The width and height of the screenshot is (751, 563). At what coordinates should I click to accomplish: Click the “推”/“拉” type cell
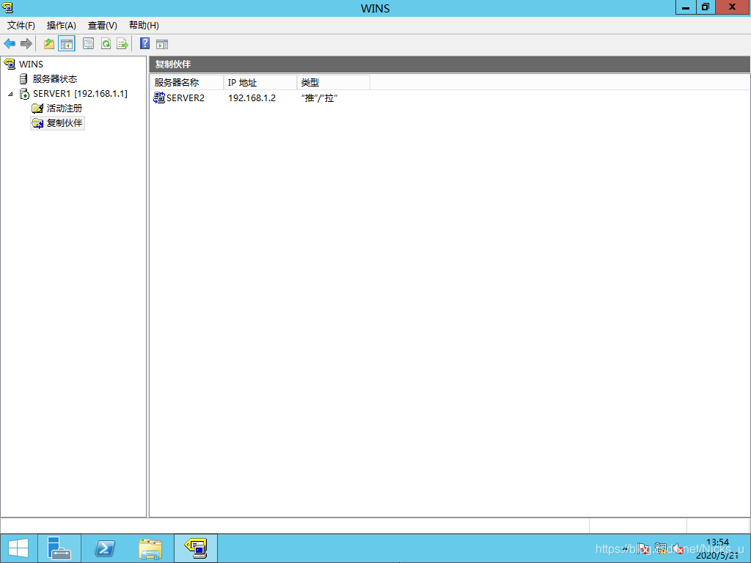[x=320, y=98]
